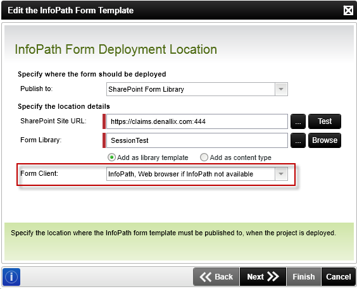Click the red required marker beside Form Library
Image resolution: width=357 pixels, height=289 pixels.
coord(104,140)
